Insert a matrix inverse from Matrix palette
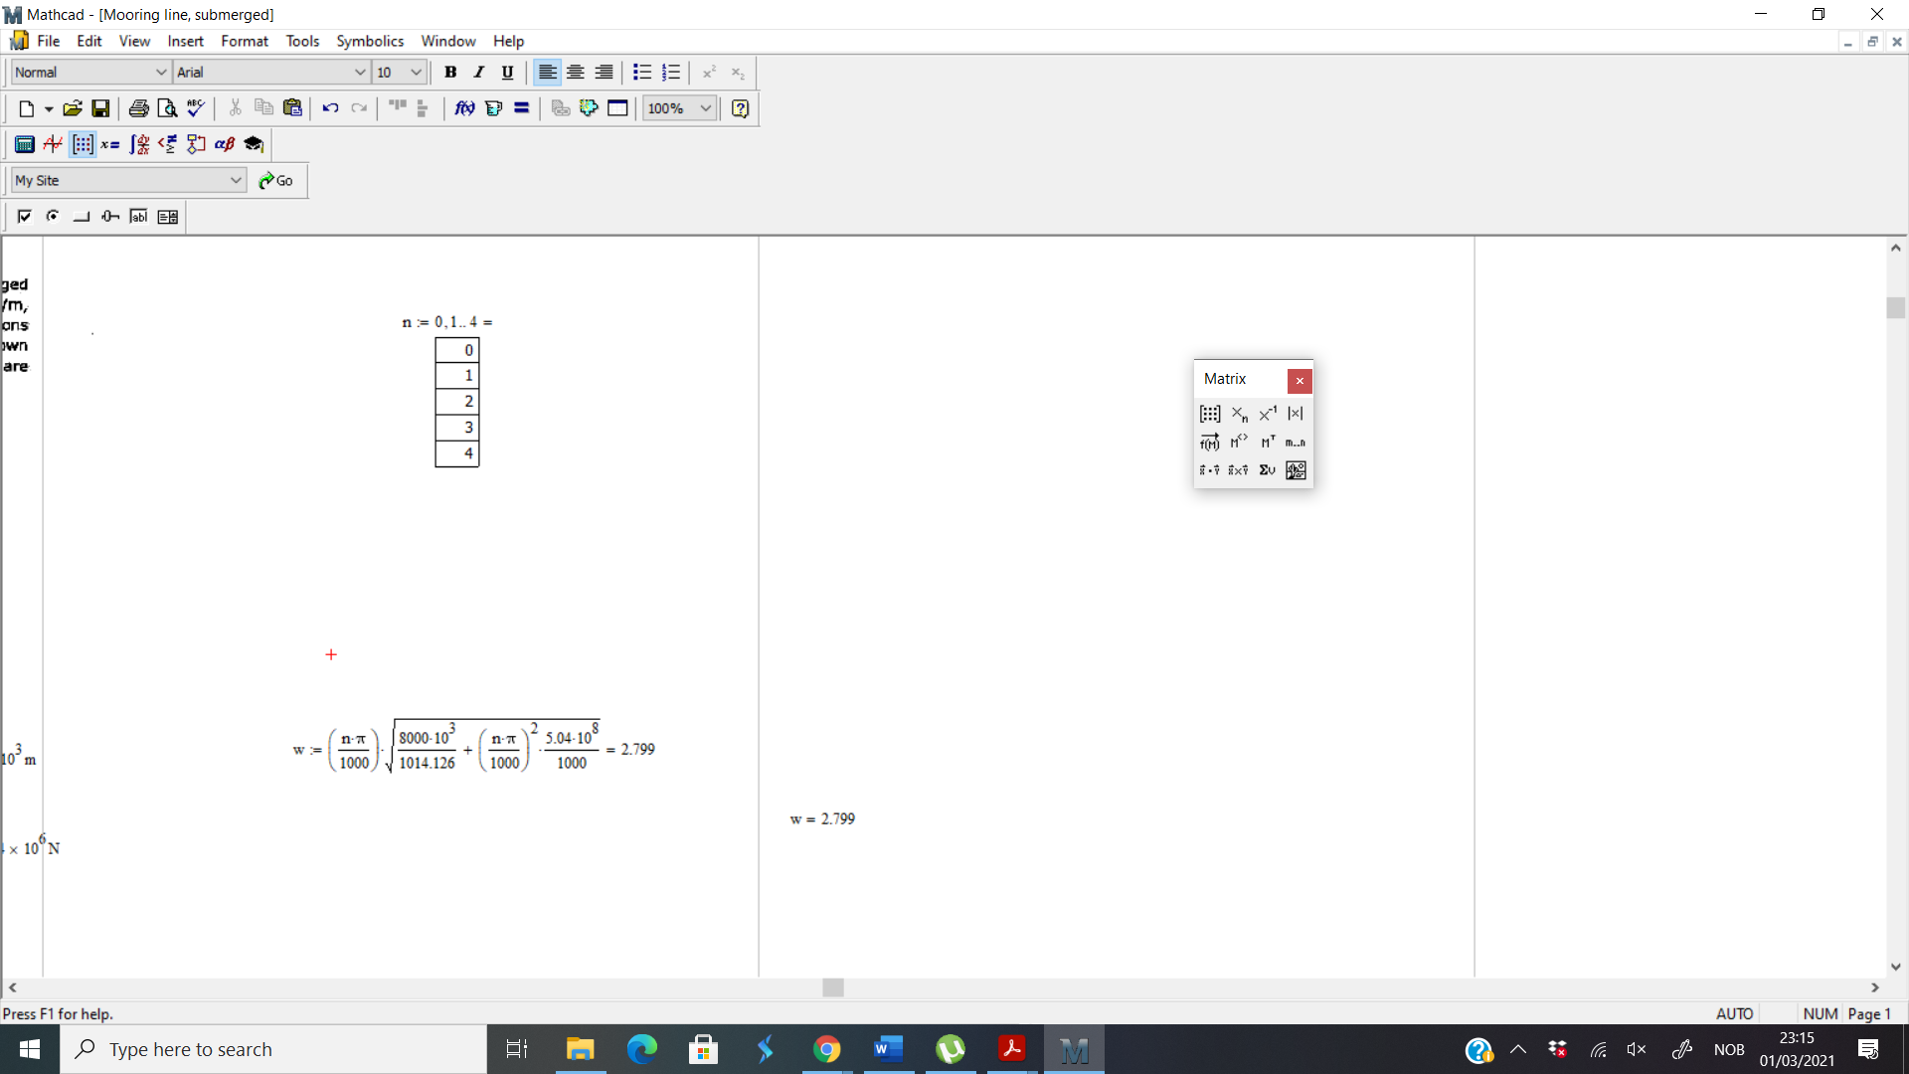This screenshot has height=1074, width=1909. (x=1267, y=413)
